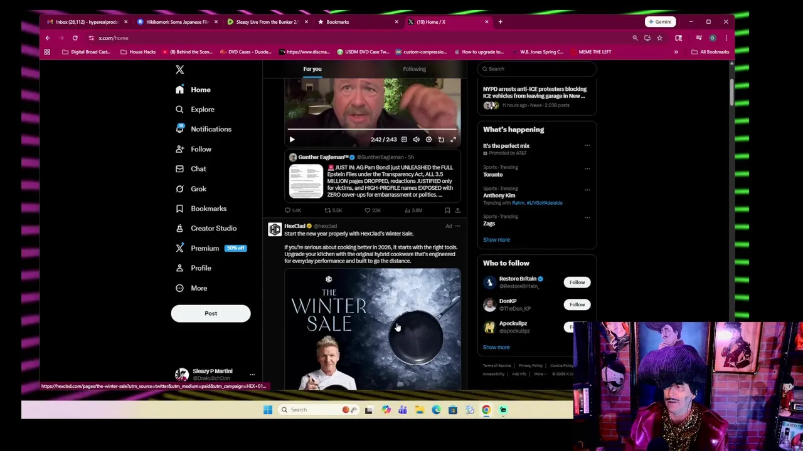This screenshot has height=451, width=803.
Task: Open the Follow sidebar item
Action: click(x=193, y=149)
